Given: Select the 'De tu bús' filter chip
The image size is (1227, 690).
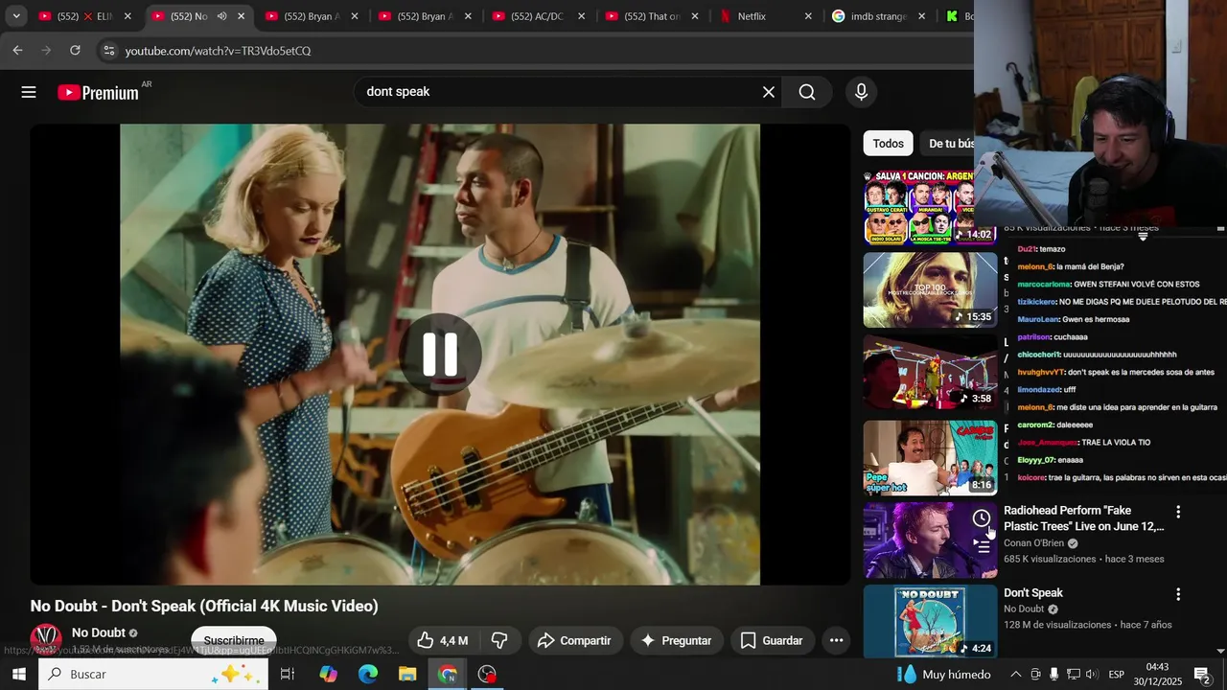Looking at the screenshot, I should coord(951,144).
